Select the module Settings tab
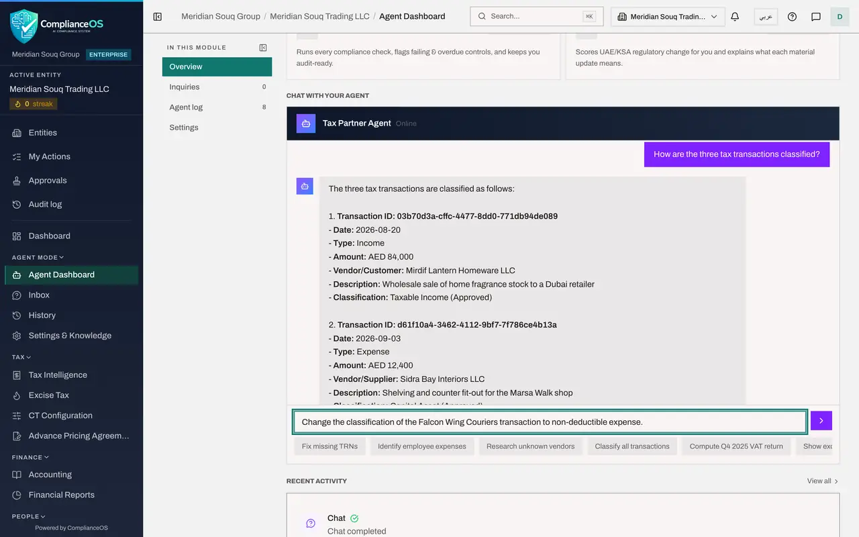Screen dimensions: 859x537 217,127
